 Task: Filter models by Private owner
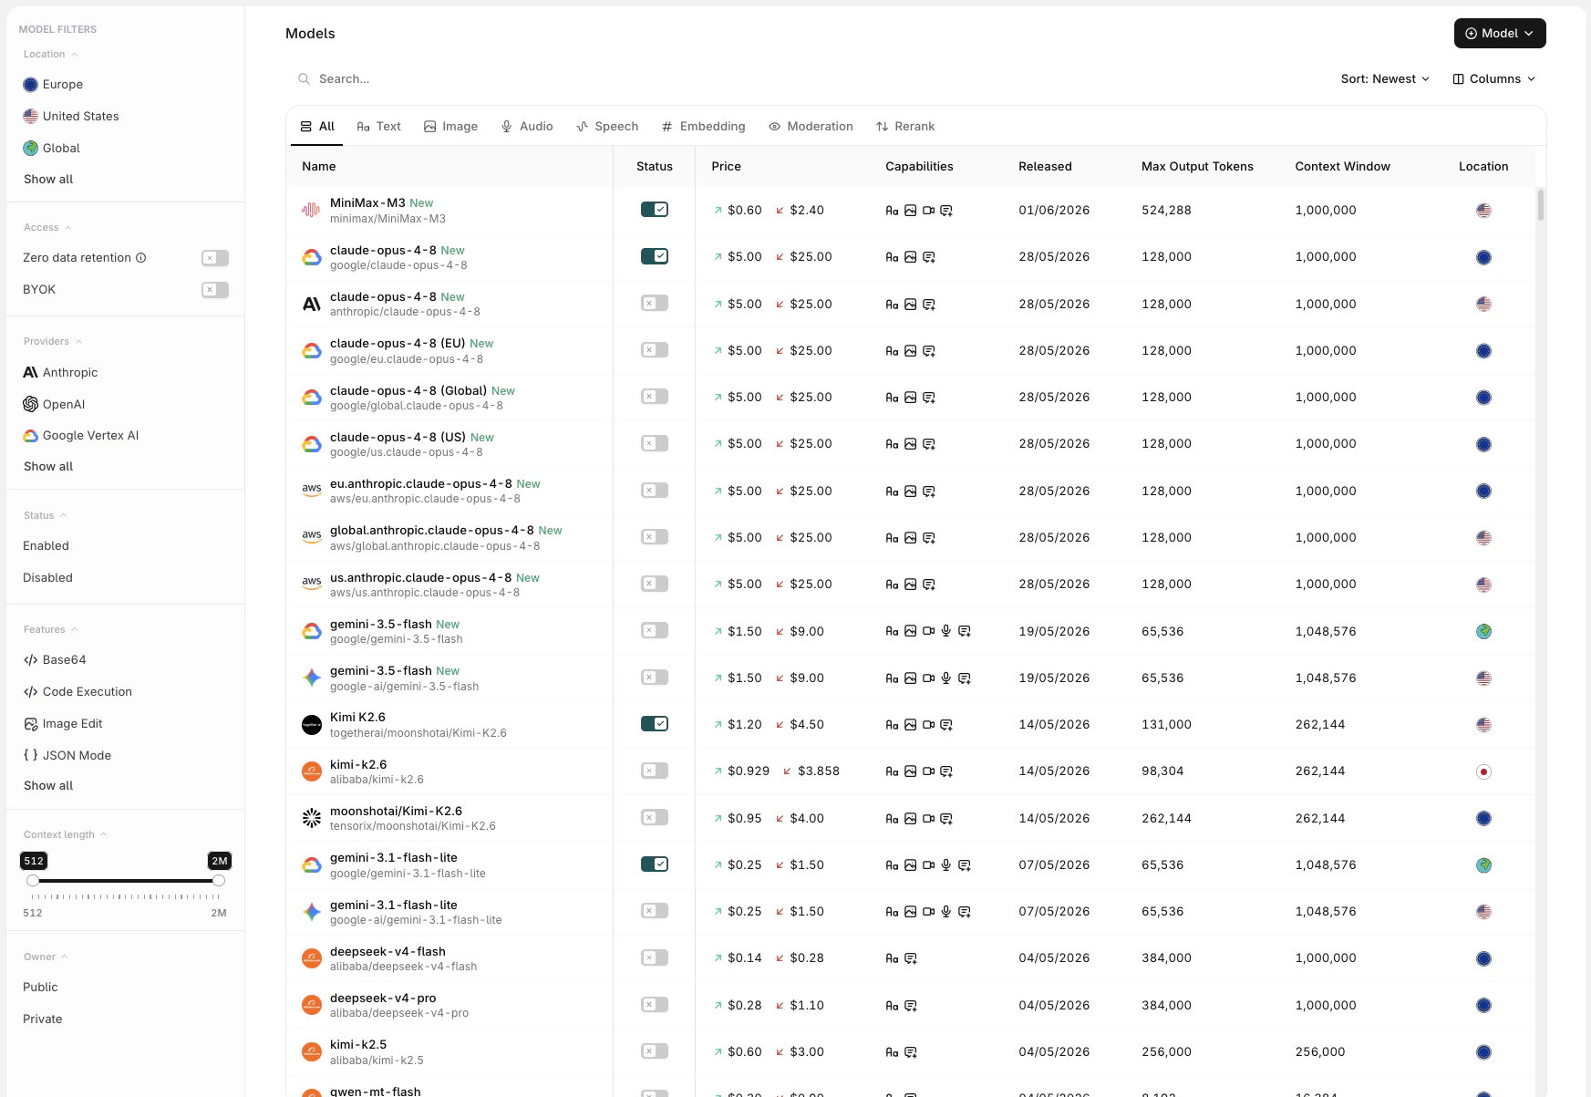[x=43, y=1019]
